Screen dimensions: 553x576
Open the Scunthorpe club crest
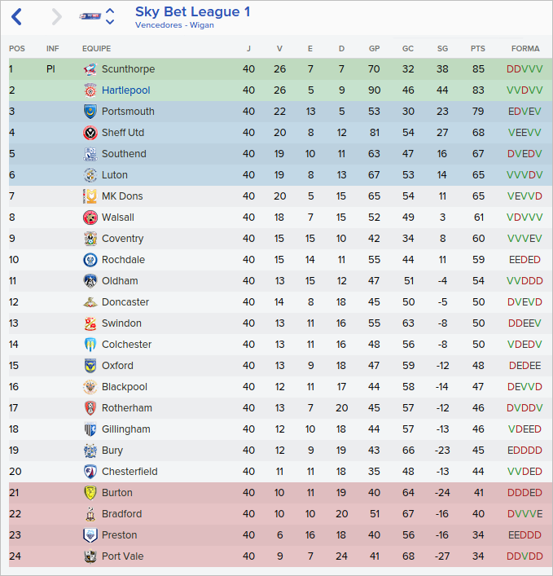coord(90,69)
